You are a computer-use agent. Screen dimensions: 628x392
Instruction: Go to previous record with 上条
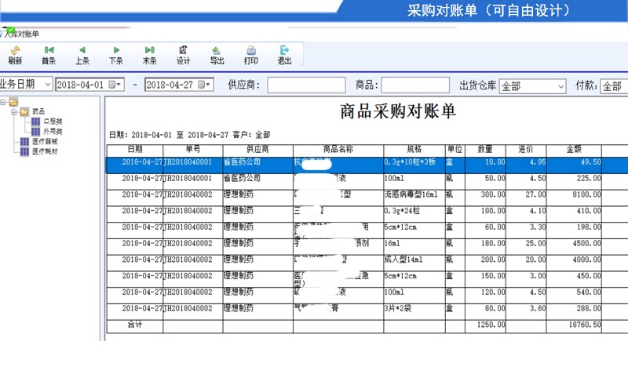point(82,55)
